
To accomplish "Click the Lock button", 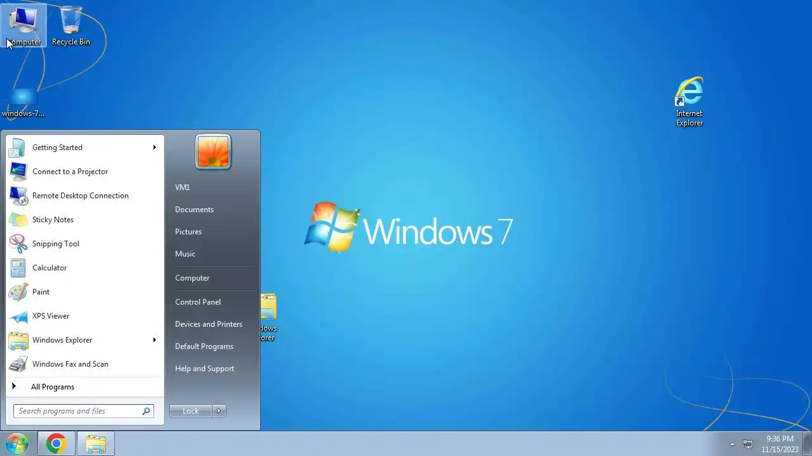I will click(191, 411).
